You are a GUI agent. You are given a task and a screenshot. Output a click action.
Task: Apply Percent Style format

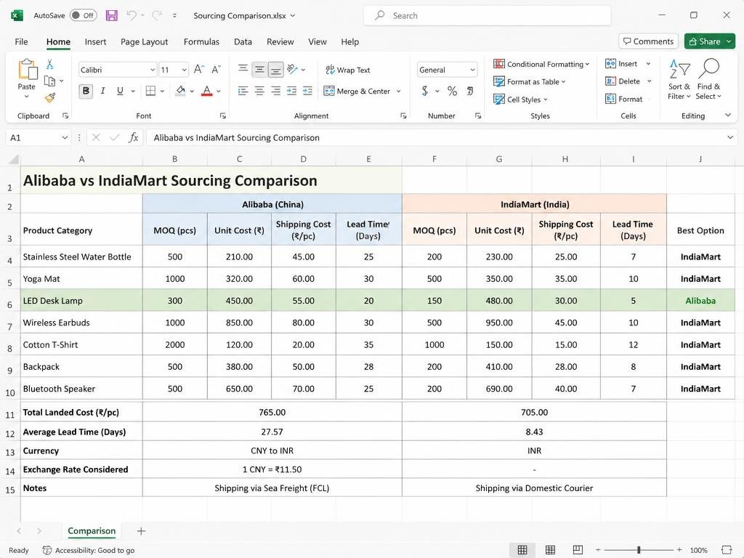click(452, 91)
